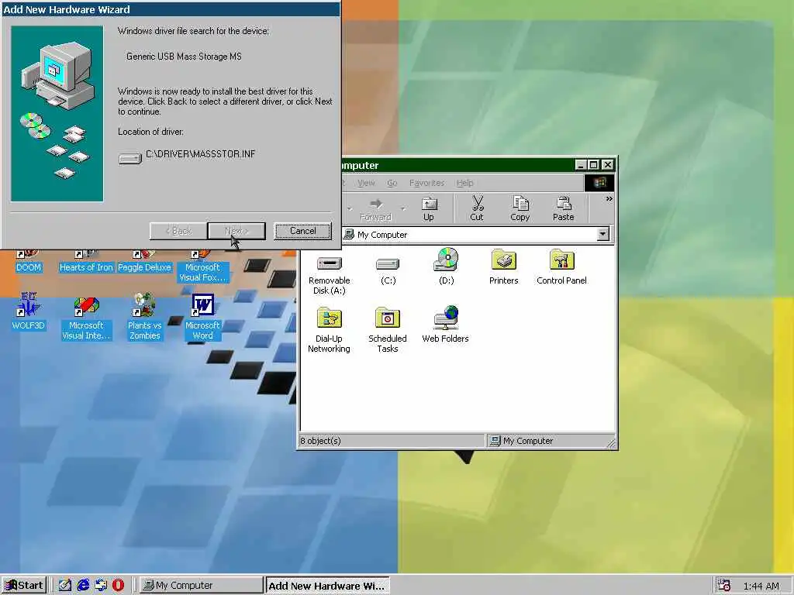The width and height of the screenshot is (794, 595).
Task: Open the Start menu
Action: (x=24, y=586)
